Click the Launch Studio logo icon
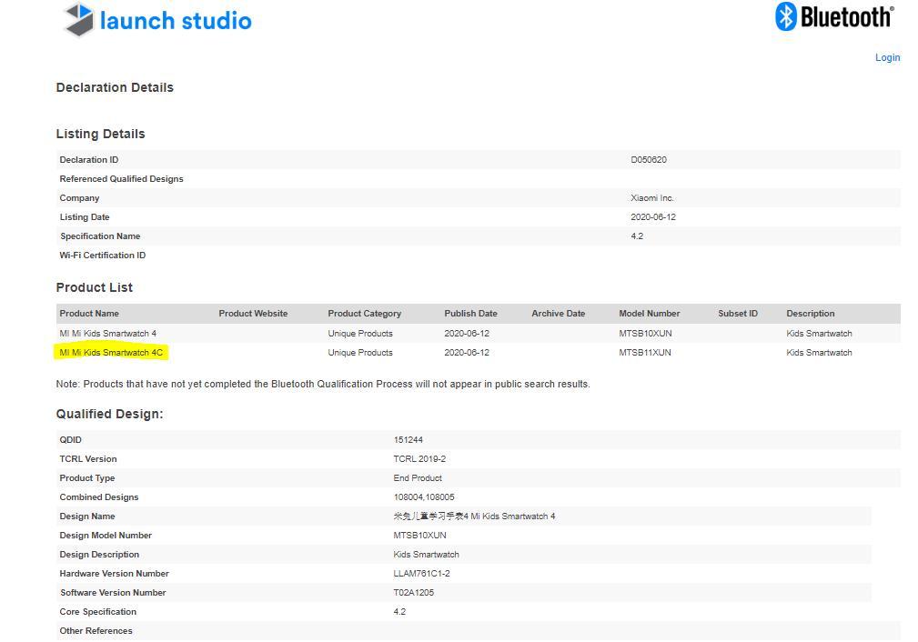Viewport: 918px width, 642px height. pos(79,20)
